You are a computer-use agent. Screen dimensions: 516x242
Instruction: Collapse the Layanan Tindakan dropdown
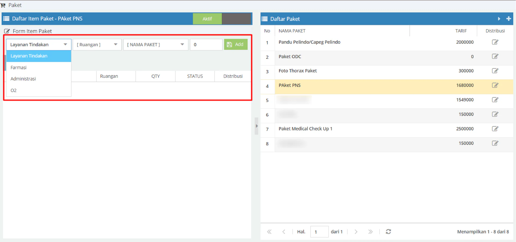click(x=39, y=45)
